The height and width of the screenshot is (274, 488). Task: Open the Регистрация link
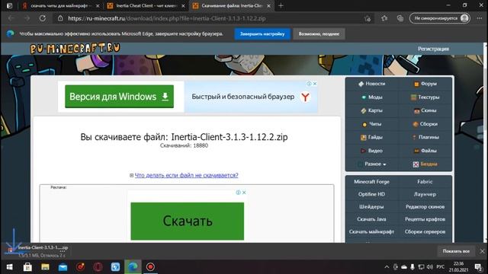433,49
